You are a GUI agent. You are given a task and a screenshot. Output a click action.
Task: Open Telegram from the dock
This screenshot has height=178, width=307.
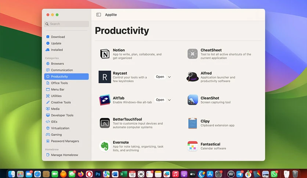tap(240, 174)
